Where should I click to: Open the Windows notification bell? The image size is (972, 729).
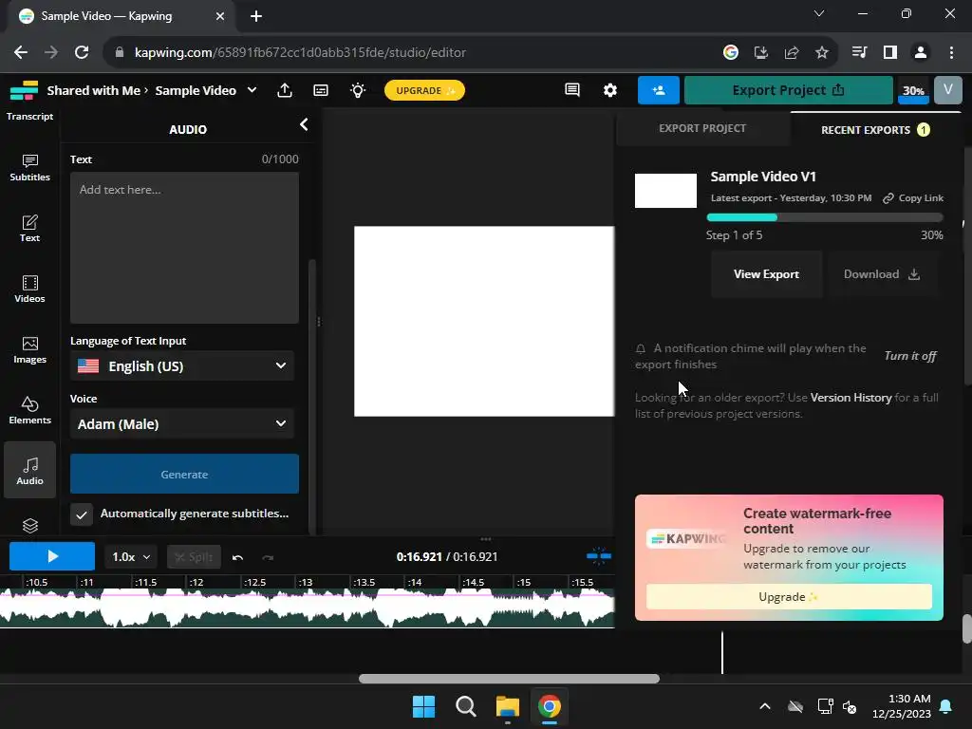[946, 706]
